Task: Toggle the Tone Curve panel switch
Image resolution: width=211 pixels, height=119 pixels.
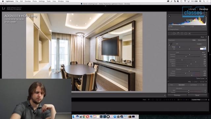Action: click(168, 78)
